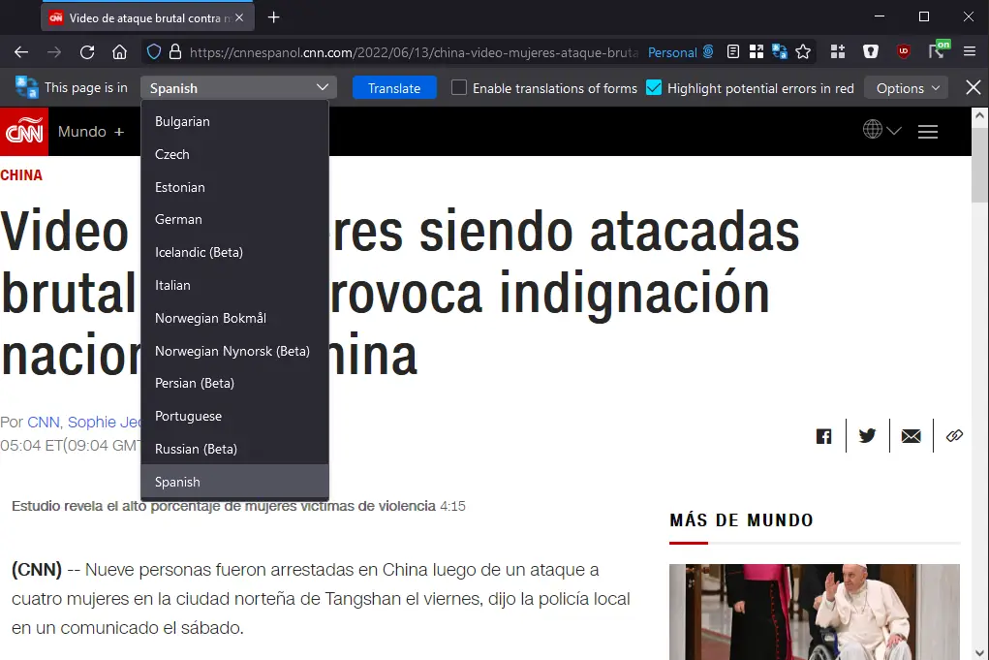Click the Translate button
989x660 pixels.
(x=394, y=87)
